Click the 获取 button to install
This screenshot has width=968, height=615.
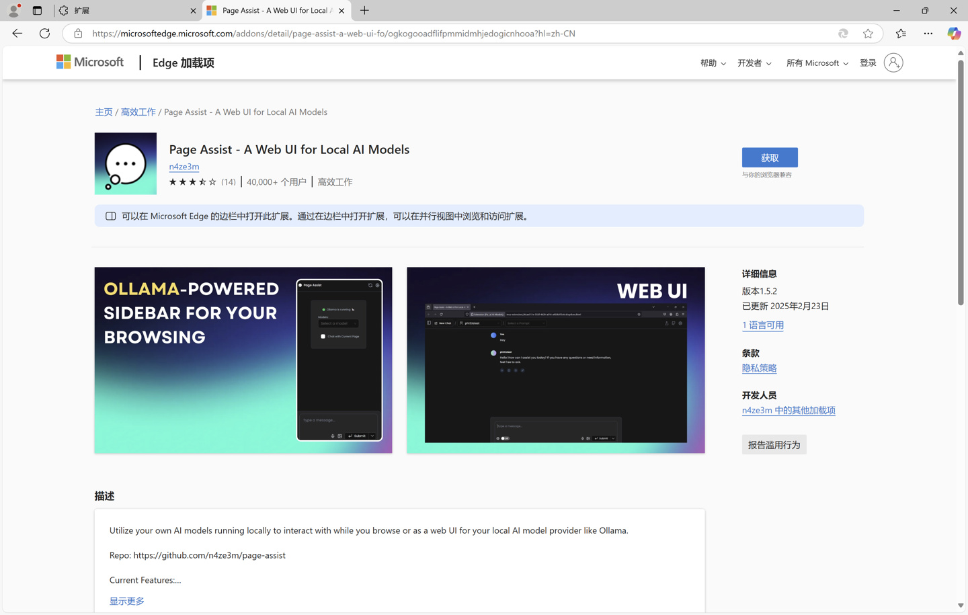click(x=769, y=157)
